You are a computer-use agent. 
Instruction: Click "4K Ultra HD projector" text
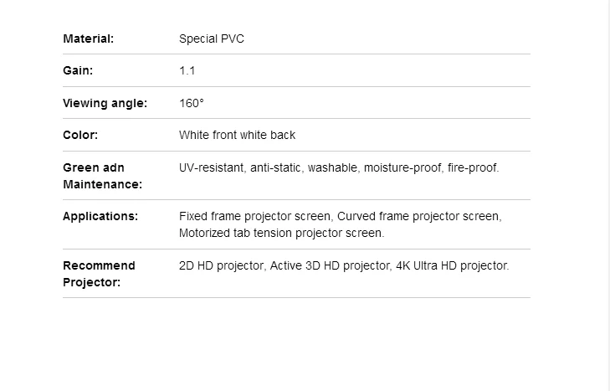(x=452, y=265)
